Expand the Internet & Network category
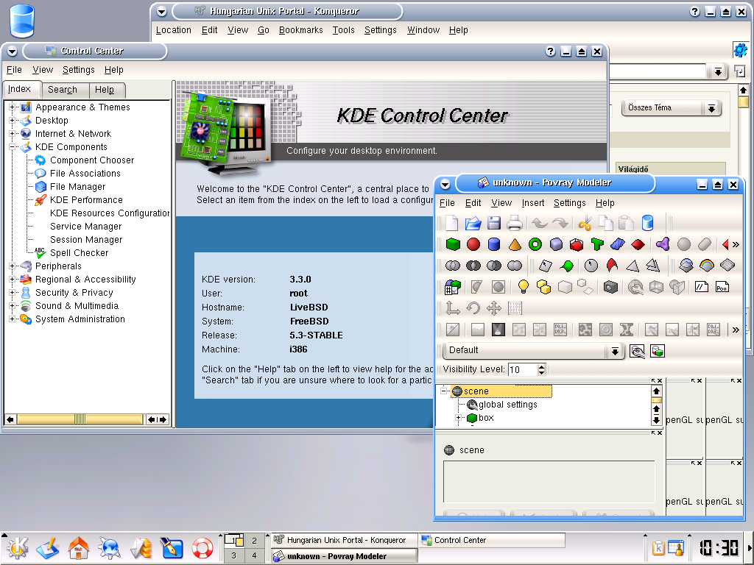 click(x=13, y=134)
